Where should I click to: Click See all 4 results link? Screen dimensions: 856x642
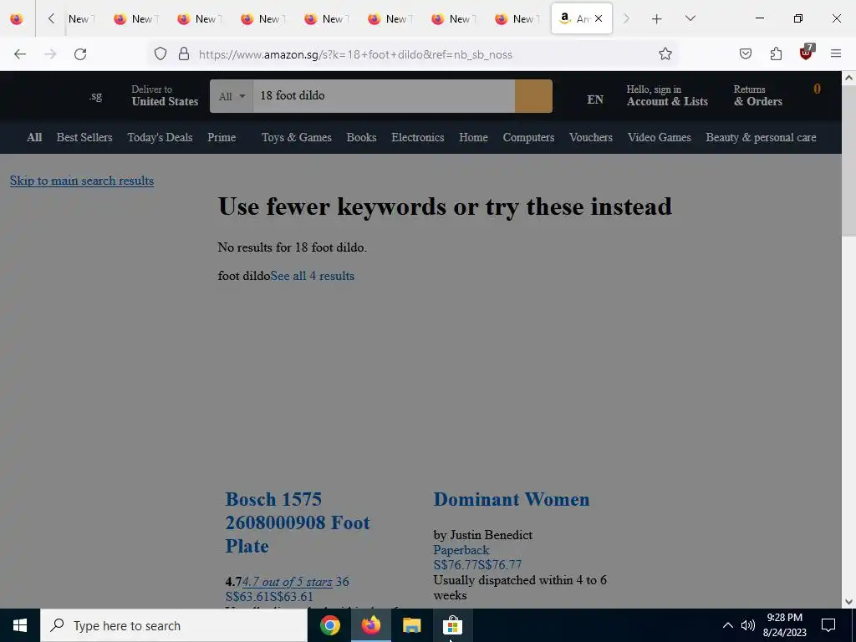(313, 276)
